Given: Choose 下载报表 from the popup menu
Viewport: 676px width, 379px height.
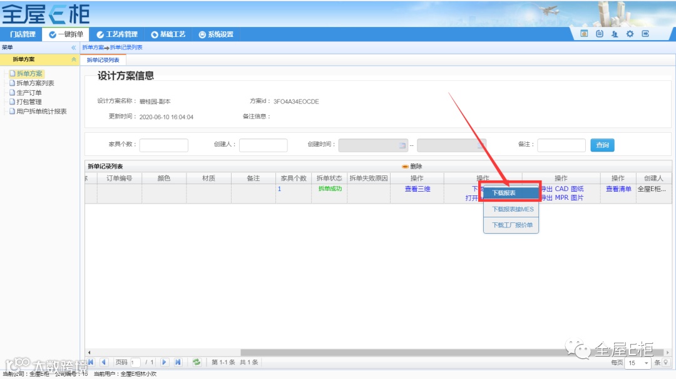Looking at the screenshot, I should [x=511, y=193].
